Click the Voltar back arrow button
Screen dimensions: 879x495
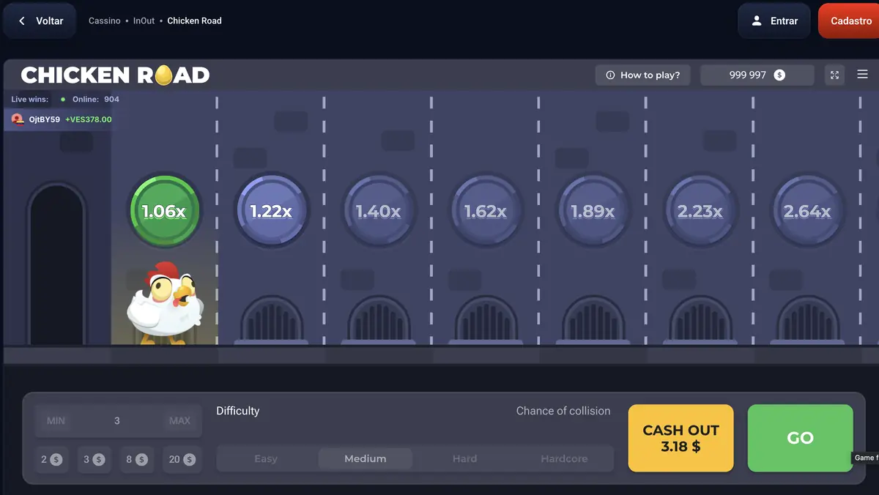point(40,21)
